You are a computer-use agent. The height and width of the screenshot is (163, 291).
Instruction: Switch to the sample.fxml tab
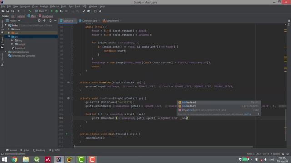pyautogui.click(x=112, y=21)
